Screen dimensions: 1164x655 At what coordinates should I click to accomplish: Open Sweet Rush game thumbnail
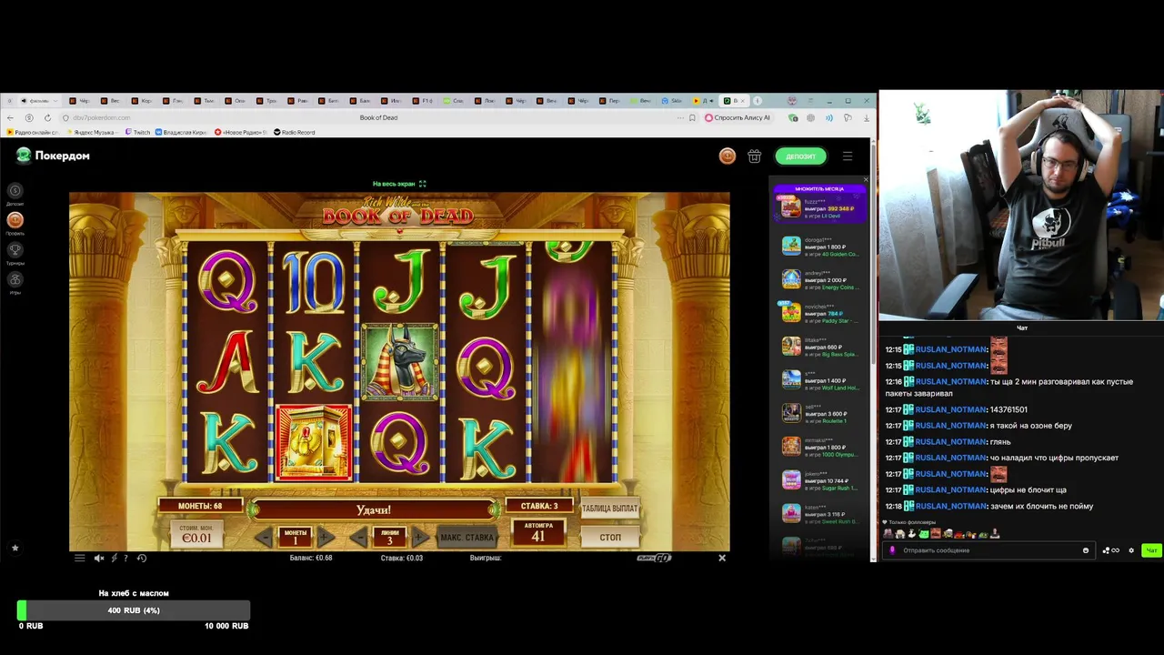pos(791,514)
